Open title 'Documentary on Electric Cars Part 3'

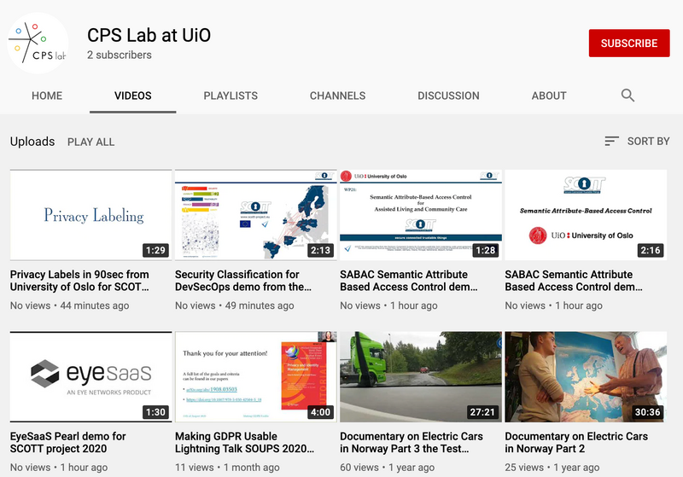tap(412, 442)
